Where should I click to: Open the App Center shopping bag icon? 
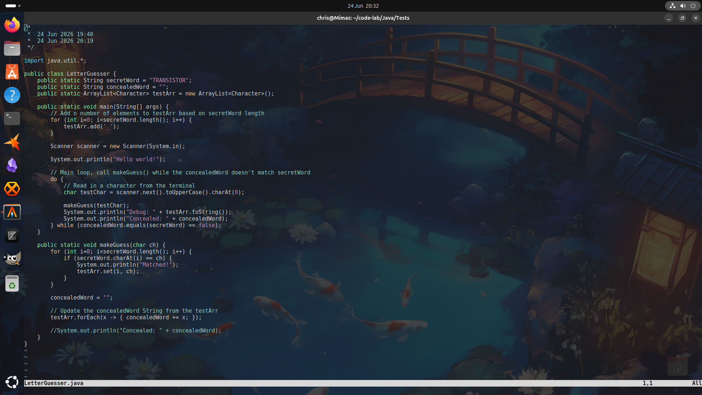click(12, 72)
